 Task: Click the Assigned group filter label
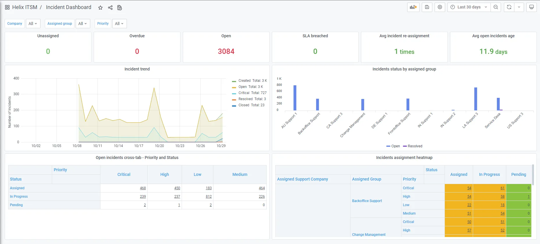60,24
